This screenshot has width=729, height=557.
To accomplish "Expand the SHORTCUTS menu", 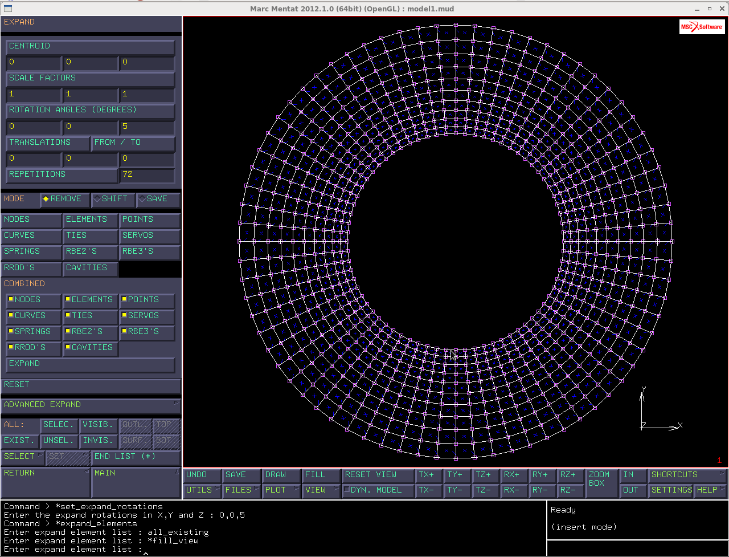I will [x=687, y=475].
